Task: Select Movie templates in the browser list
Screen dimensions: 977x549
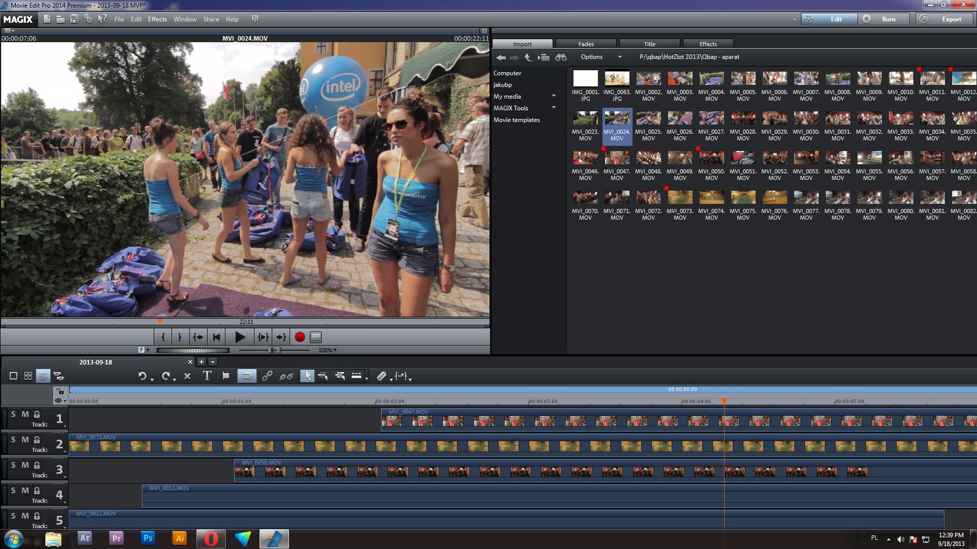Action: tap(516, 120)
